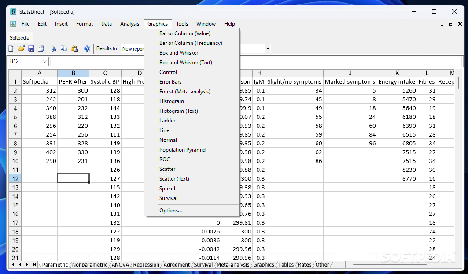Viewport: 468px width, 274px height.
Task: Switch to Rates sheet tab
Action: [x=304, y=265]
